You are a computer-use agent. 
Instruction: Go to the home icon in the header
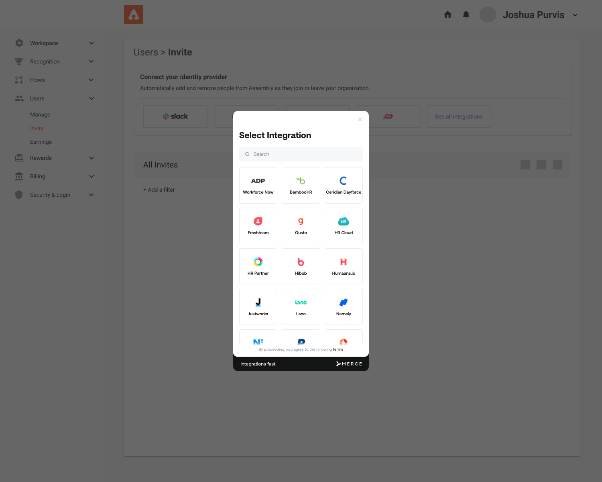tap(447, 14)
